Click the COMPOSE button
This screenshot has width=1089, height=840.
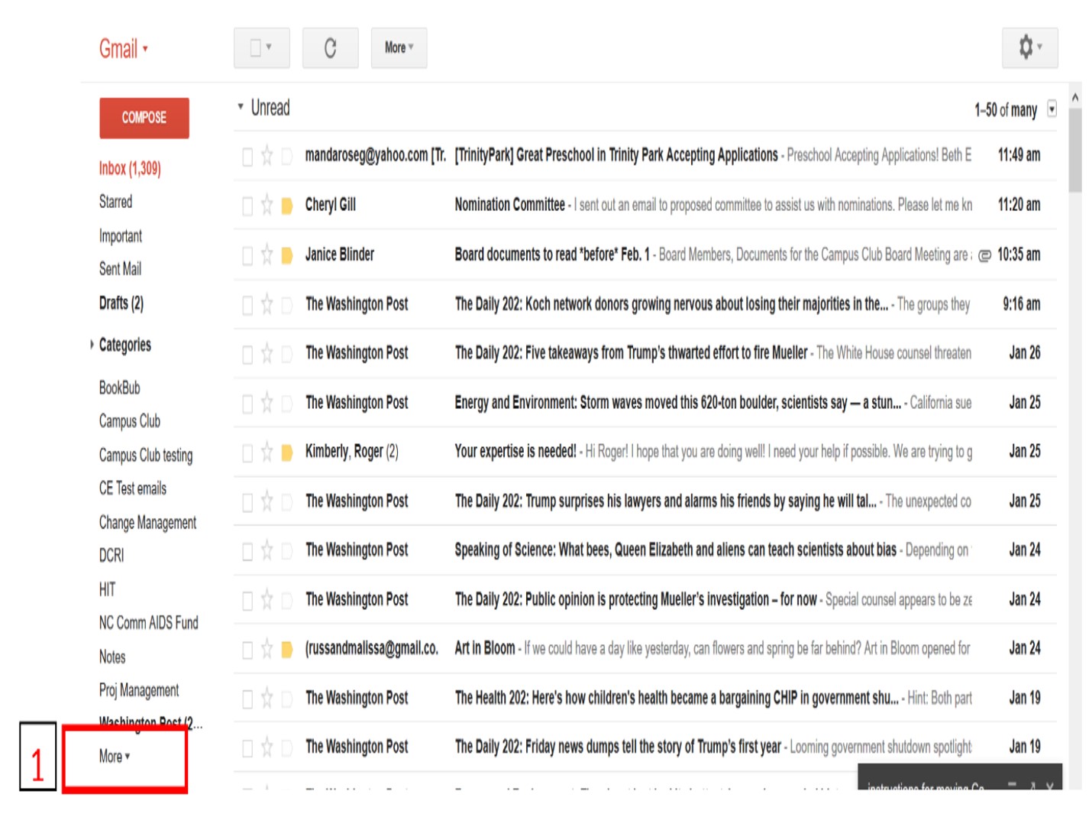[144, 118]
